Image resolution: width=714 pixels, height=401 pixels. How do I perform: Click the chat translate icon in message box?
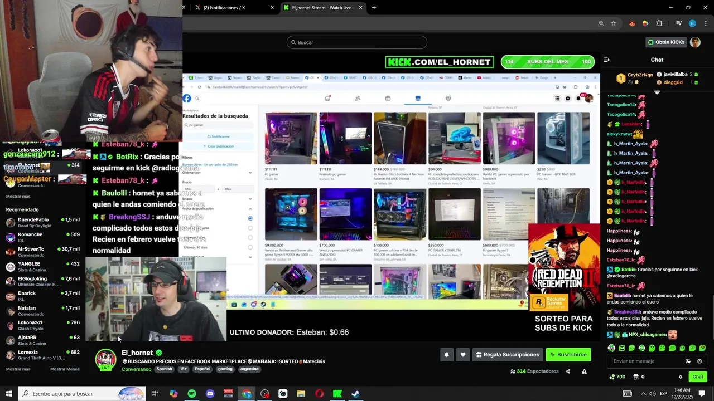pos(688,361)
